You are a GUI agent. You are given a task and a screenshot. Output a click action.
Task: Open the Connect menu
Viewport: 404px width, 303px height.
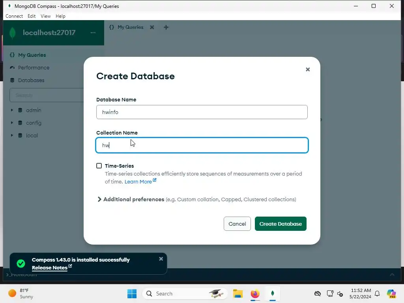point(14,16)
